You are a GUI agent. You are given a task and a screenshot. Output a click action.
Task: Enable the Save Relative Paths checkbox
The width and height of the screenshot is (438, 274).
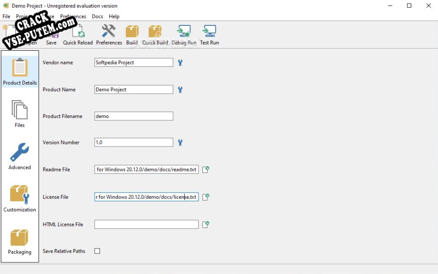coord(97,251)
